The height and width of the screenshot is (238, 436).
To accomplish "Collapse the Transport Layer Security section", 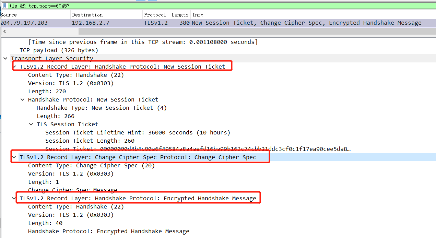I will click(x=5, y=59).
